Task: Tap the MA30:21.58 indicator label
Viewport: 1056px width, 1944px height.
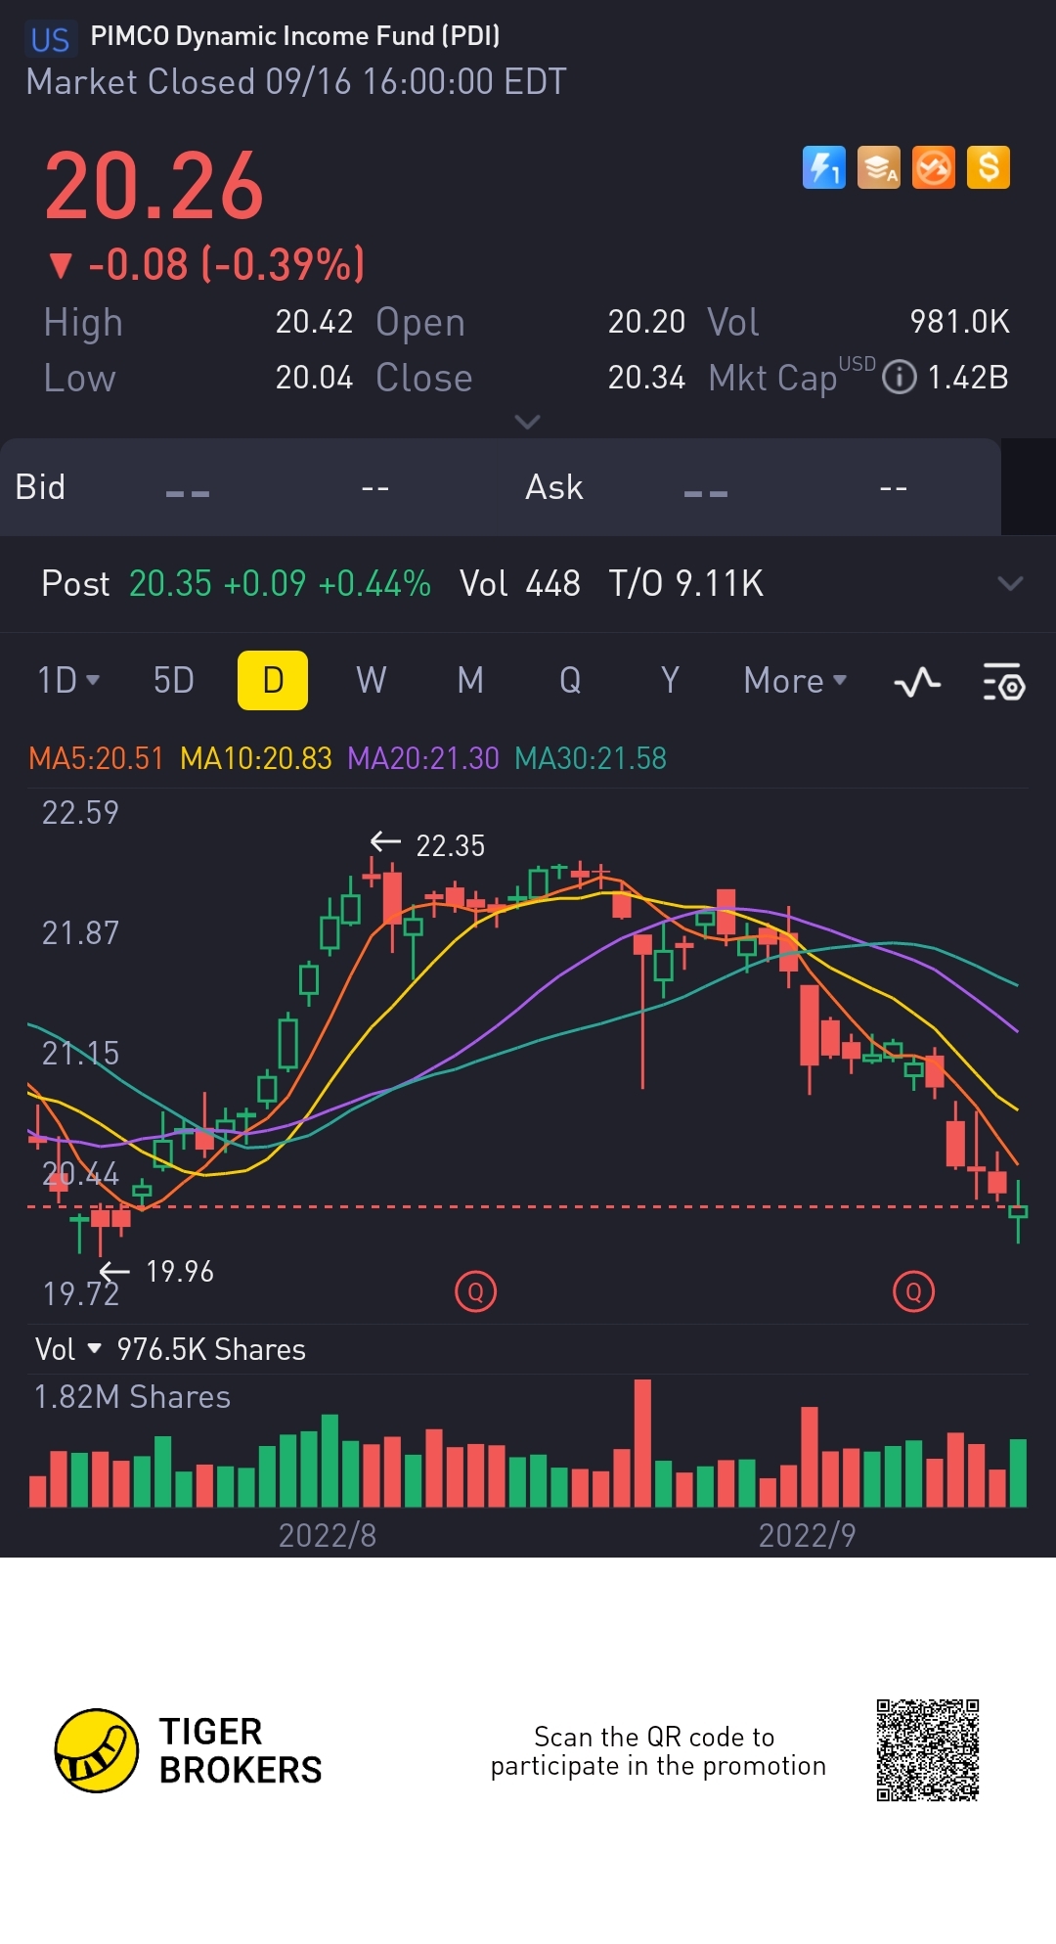Action: tap(591, 758)
